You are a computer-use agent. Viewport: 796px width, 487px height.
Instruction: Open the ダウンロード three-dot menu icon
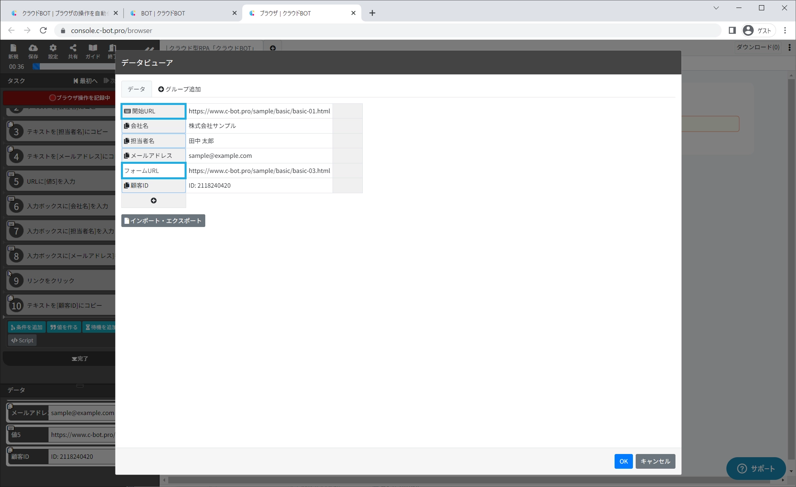coord(789,47)
